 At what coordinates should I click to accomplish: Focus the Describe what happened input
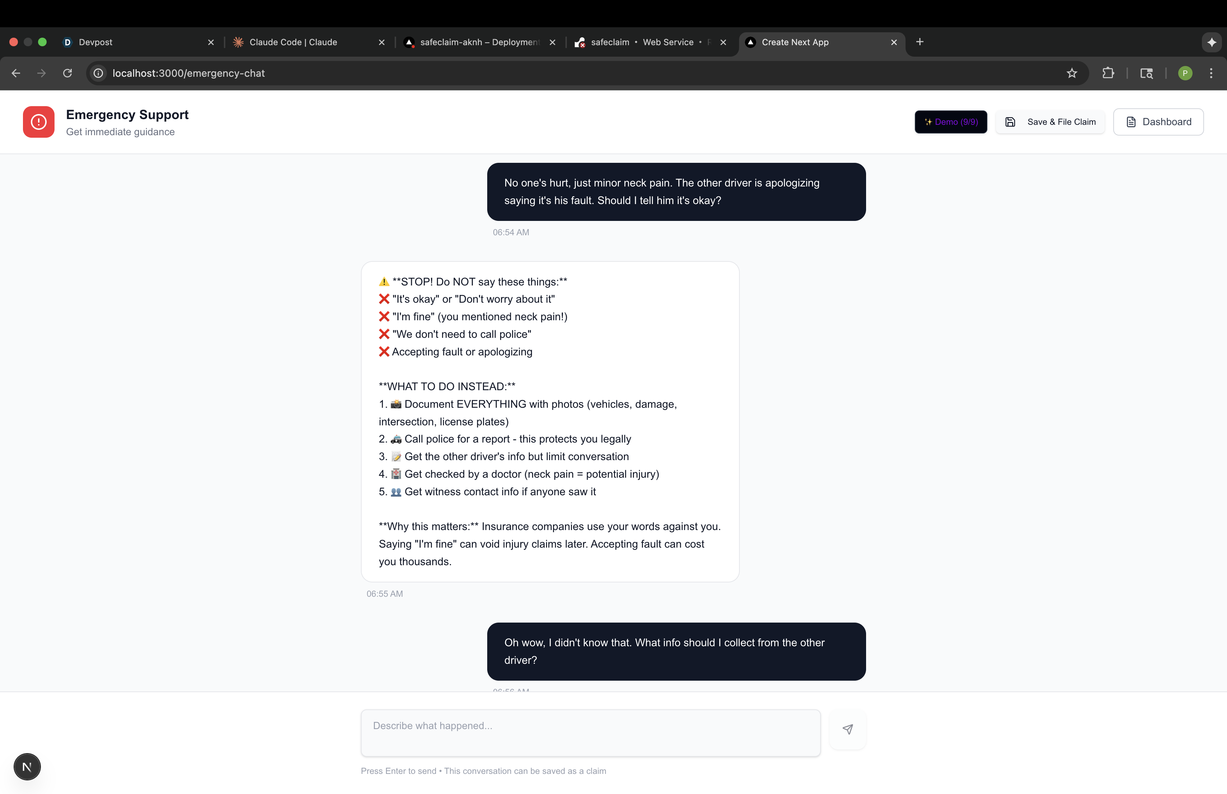click(590, 733)
